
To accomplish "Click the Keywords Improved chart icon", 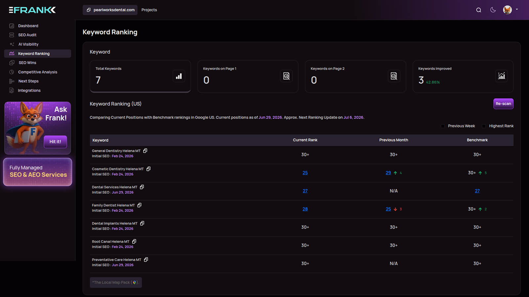I will click(502, 76).
